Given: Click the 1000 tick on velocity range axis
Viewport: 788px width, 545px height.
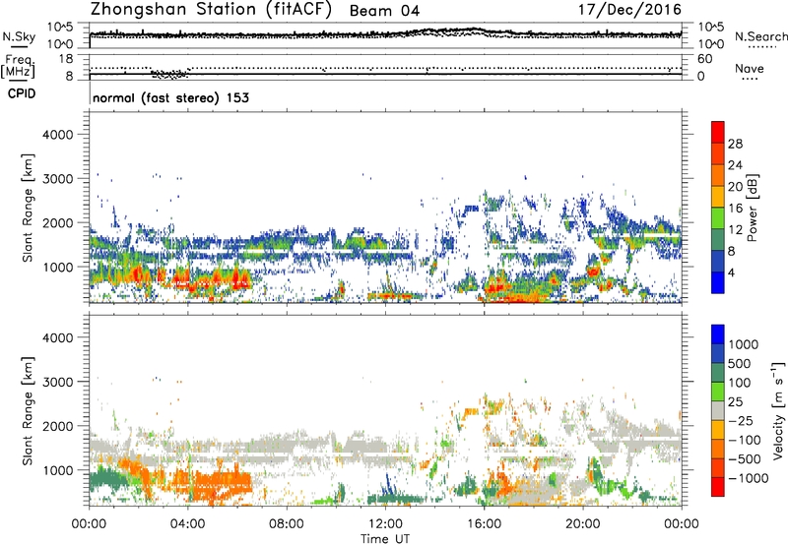Looking at the screenshot, I should click(x=58, y=469).
